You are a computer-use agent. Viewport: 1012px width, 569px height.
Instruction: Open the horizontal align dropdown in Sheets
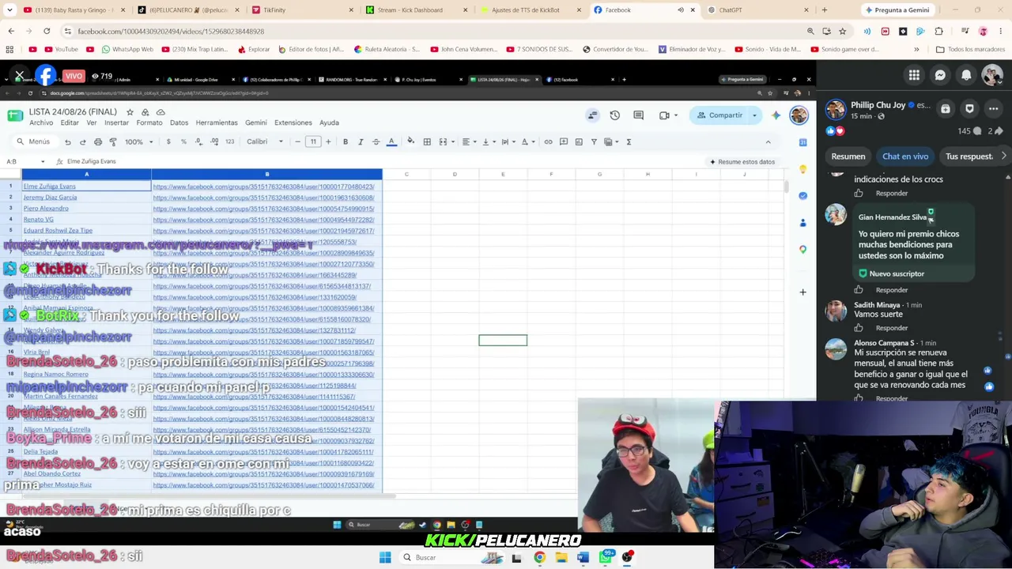468,142
